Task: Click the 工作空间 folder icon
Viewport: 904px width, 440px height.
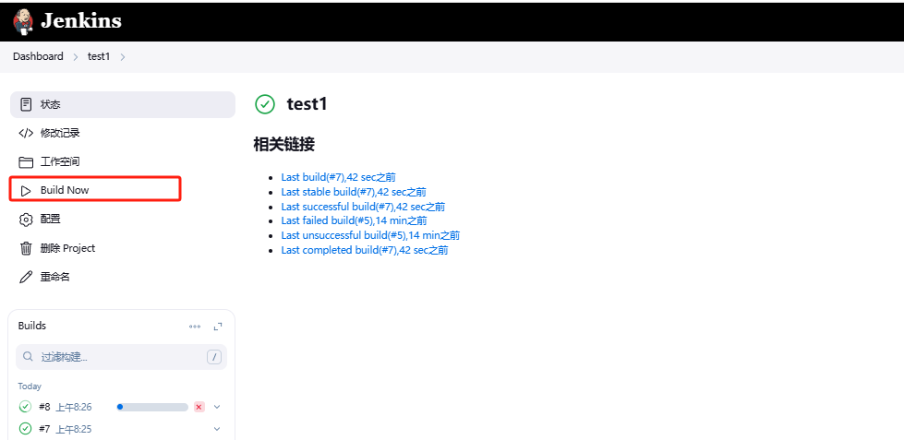Action: click(x=26, y=161)
